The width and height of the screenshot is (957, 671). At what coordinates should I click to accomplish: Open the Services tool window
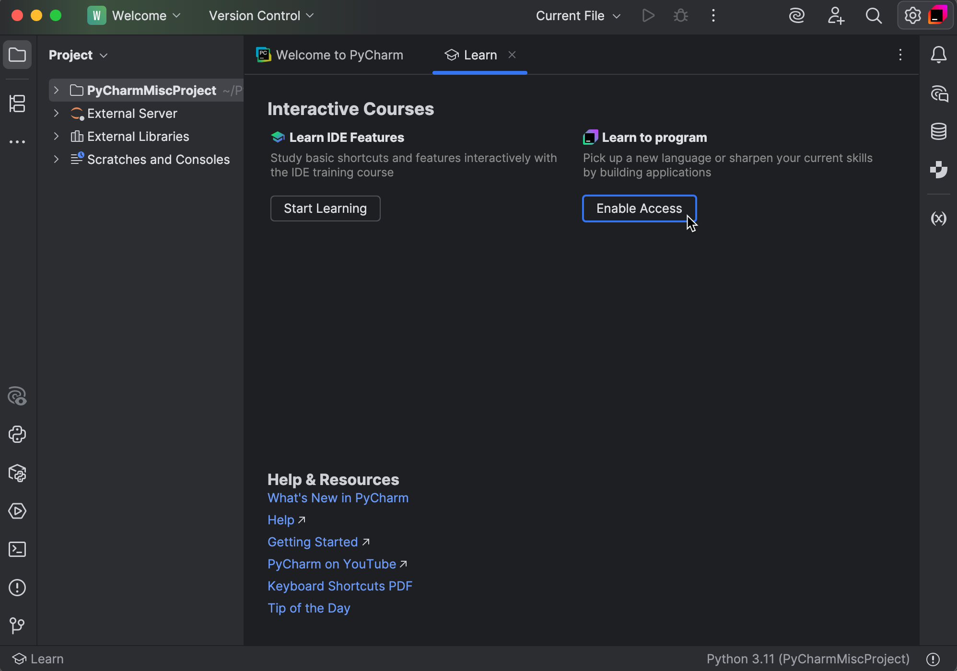pyautogui.click(x=17, y=511)
